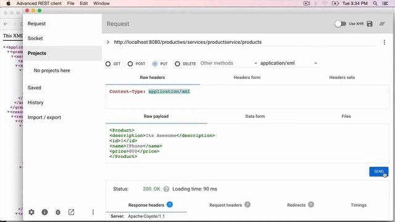
Task: Open the Advanced REST client app menu
Action: click(x=39, y=3)
